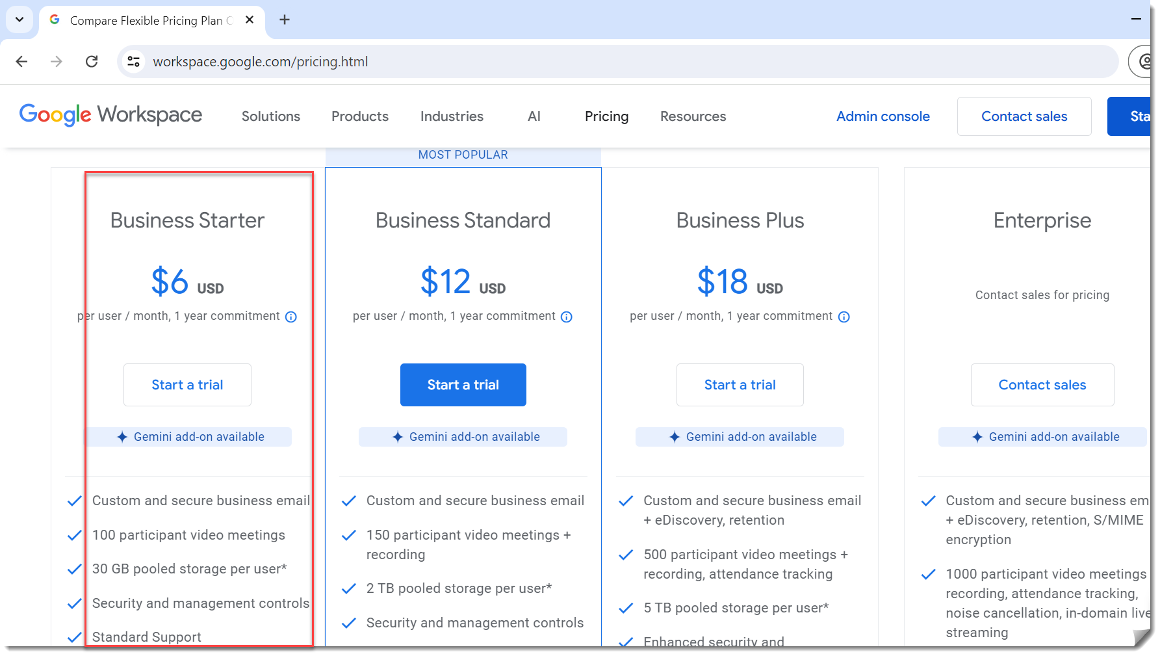Reload the page with the refresh icon
Viewport: 1160px width, 656px height.
point(92,61)
